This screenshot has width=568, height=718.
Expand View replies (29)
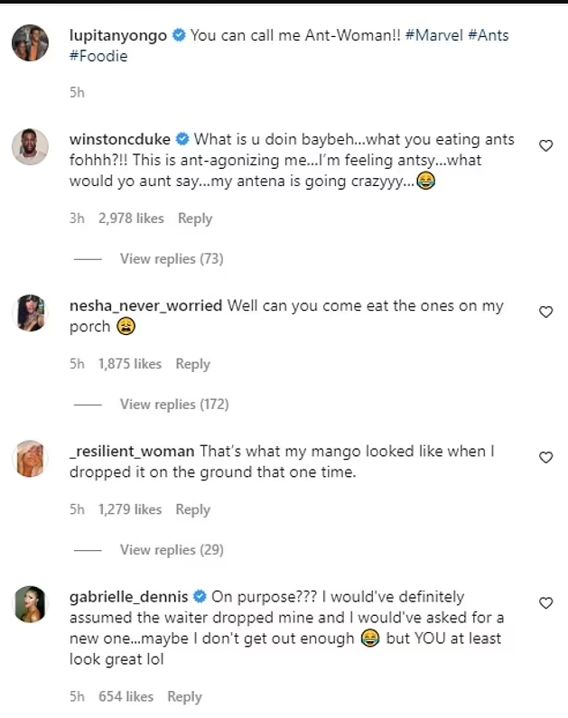point(171,550)
